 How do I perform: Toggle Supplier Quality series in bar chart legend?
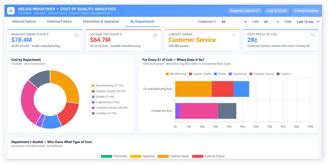pyautogui.click(x=200, y=74)
